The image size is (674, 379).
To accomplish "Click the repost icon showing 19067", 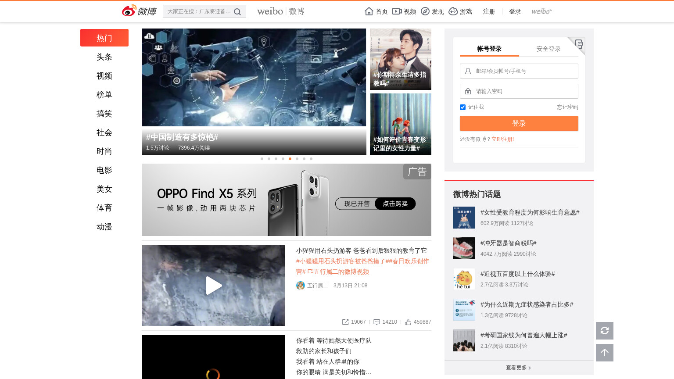I will click(x=345, y=322).
